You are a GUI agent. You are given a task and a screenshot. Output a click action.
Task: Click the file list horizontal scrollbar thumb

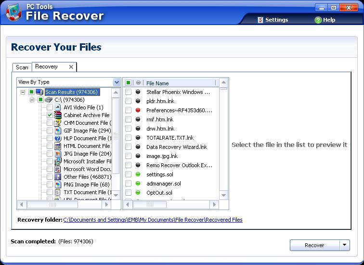149,205
